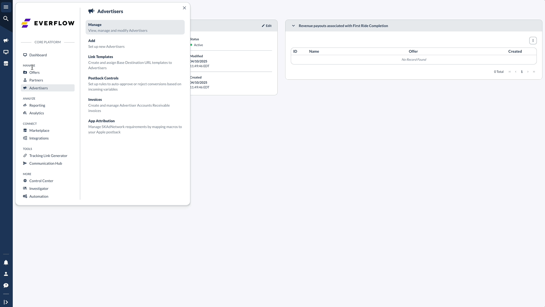Click the Investigator icon
Image resolution: width=545 pixels, height=307 pixels.
[x=25, y=189]
